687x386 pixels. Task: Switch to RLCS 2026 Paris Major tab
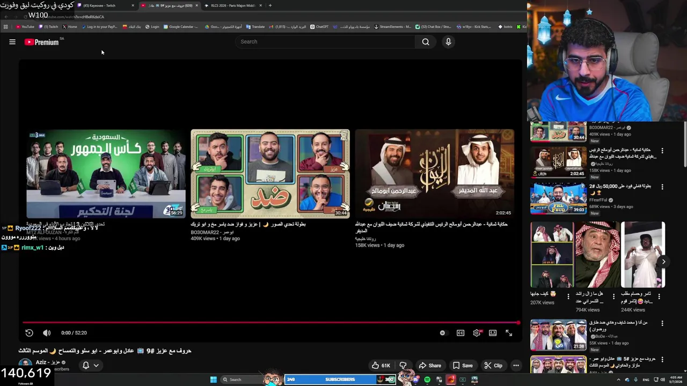click(232, 5)
